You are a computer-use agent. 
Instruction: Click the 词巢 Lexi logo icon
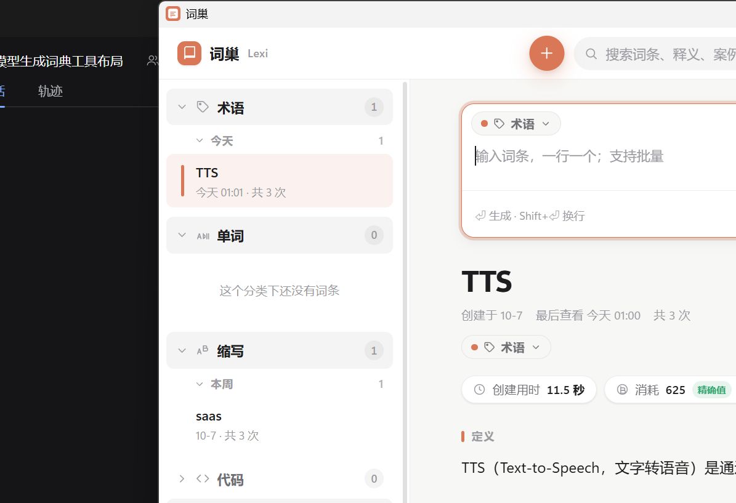tap(189, 53)
